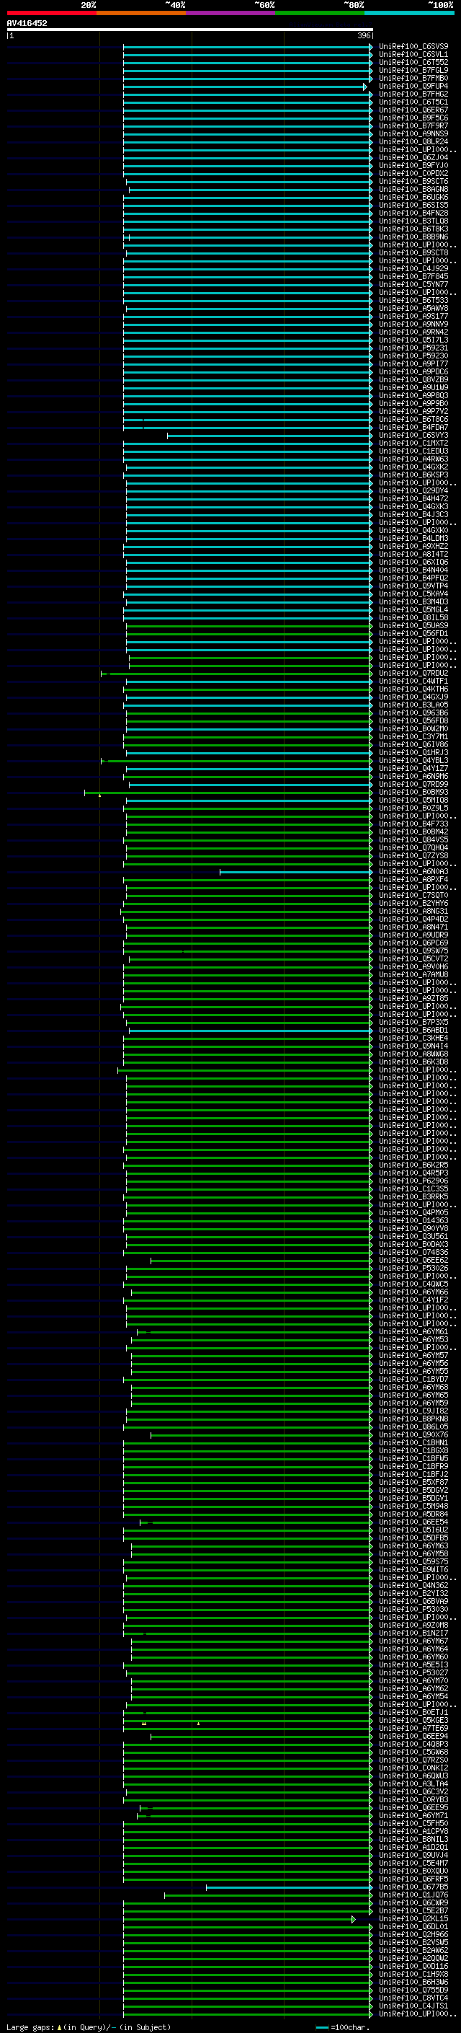Select hit label UniRef100_P59230

click(x=413, y=356)
